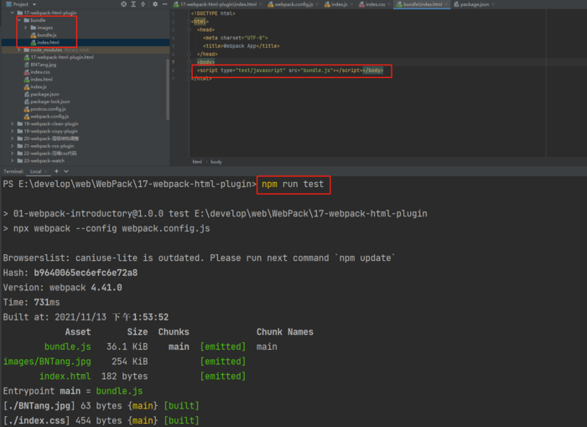Viewport: 587px width, 427px height.
Task: Click 'webpack 4.41.0' version text
Action: coord(86,288)
